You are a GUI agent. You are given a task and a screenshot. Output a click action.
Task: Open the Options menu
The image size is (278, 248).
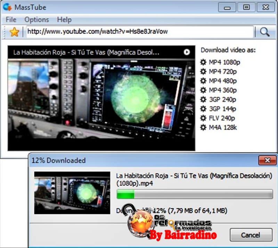click(x=37, y=19)
